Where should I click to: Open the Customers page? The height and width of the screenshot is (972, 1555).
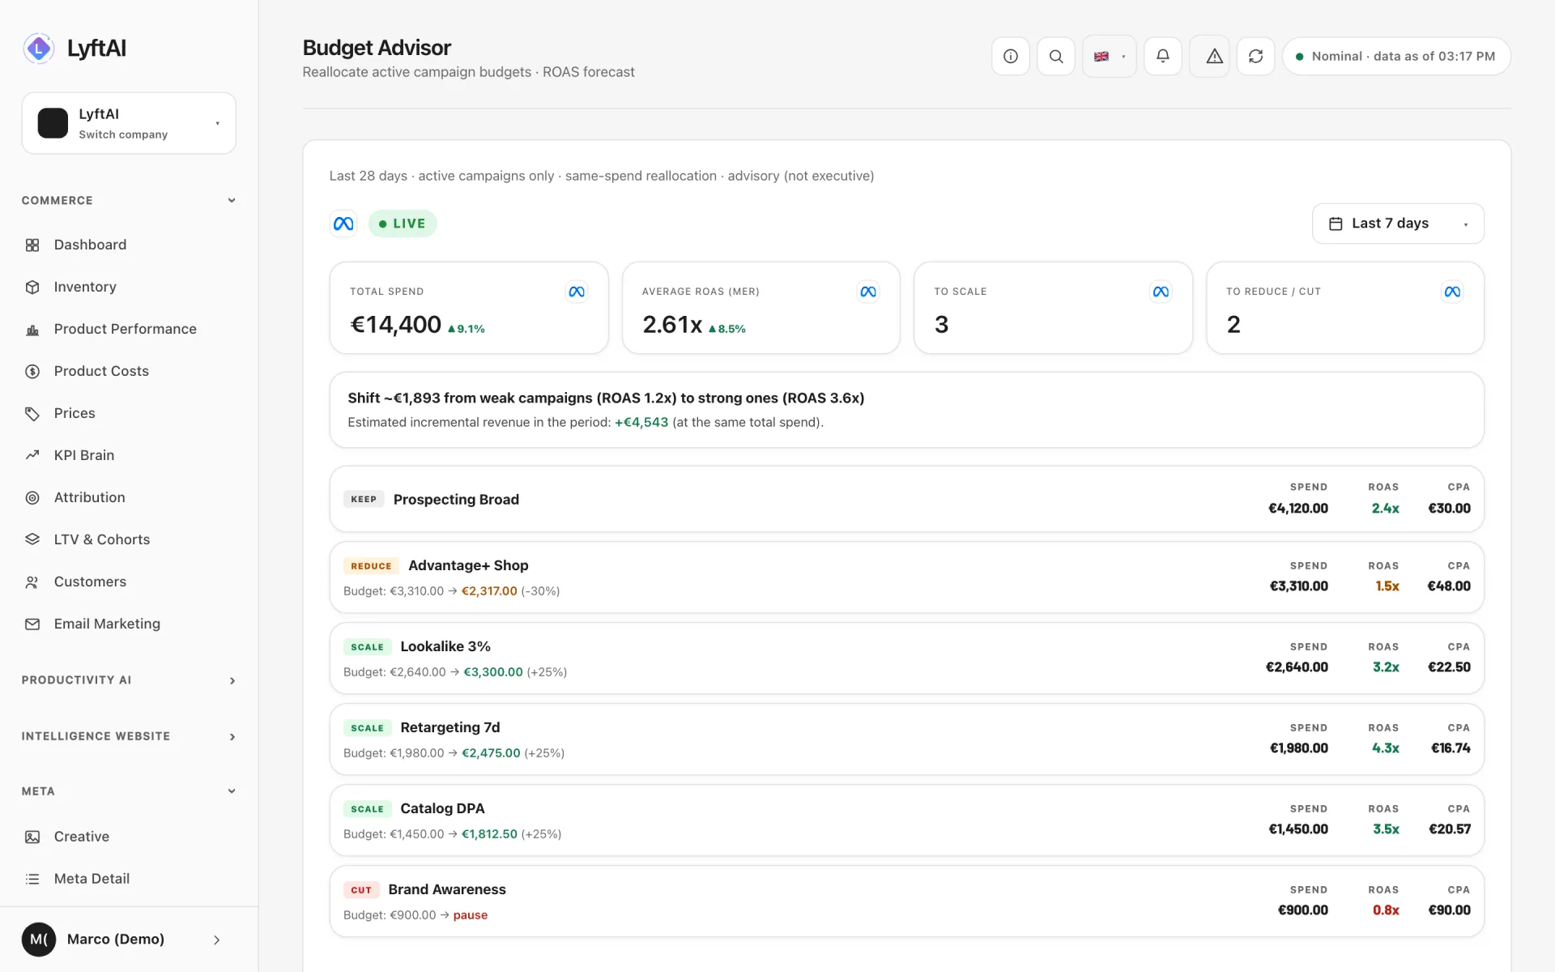tap(90, 582)
